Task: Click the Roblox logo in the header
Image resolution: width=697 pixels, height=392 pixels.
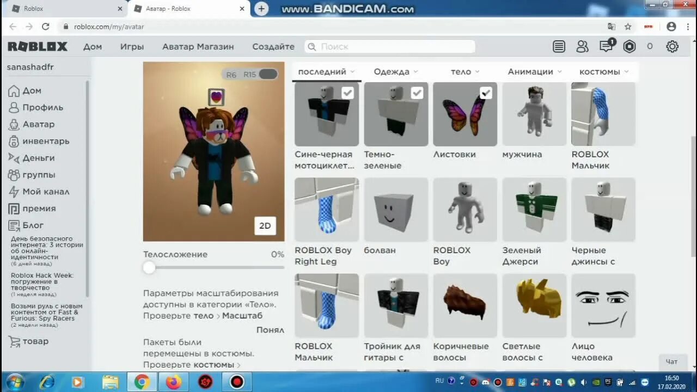Action: [38, 47]
